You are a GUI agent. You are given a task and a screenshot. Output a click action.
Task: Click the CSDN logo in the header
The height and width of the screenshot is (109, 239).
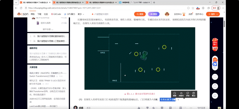(23, 14)
